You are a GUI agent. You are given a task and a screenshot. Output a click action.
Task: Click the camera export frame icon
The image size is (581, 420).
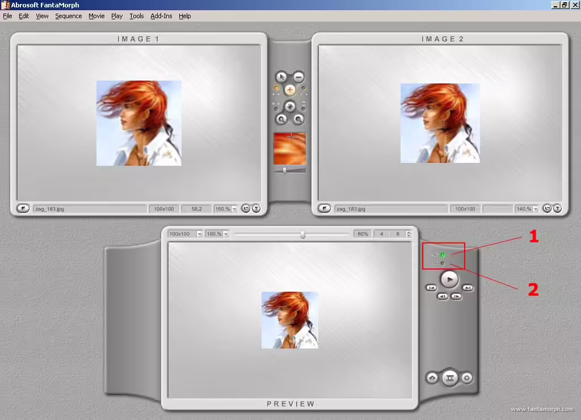pos(432,378)
